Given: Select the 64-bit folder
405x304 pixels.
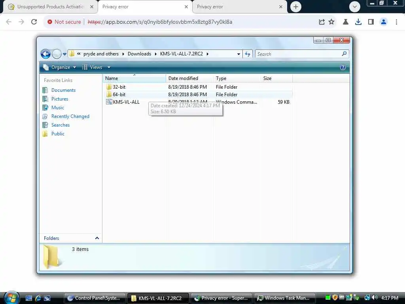Looking at the screenshot, I should (x=119, y=94).
